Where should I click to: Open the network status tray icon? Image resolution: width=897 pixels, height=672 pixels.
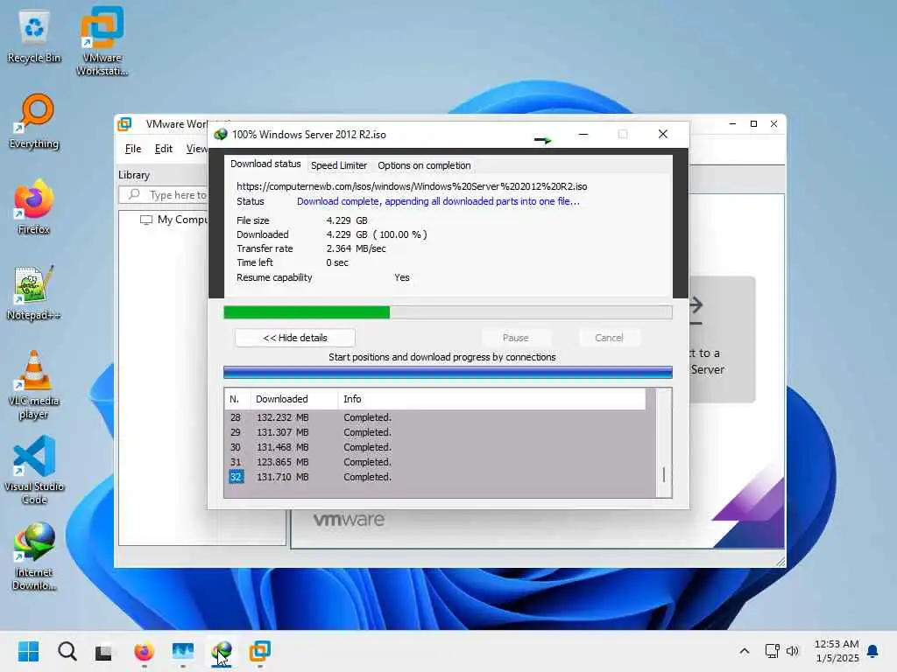(x=772, y=651)
